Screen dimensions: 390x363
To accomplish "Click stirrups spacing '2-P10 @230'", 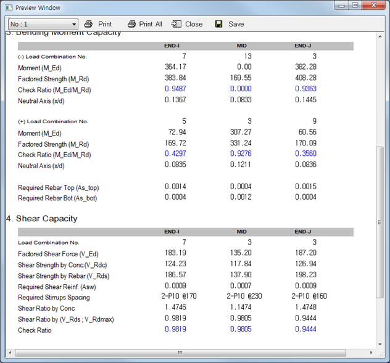I will (x=244, y=296).
